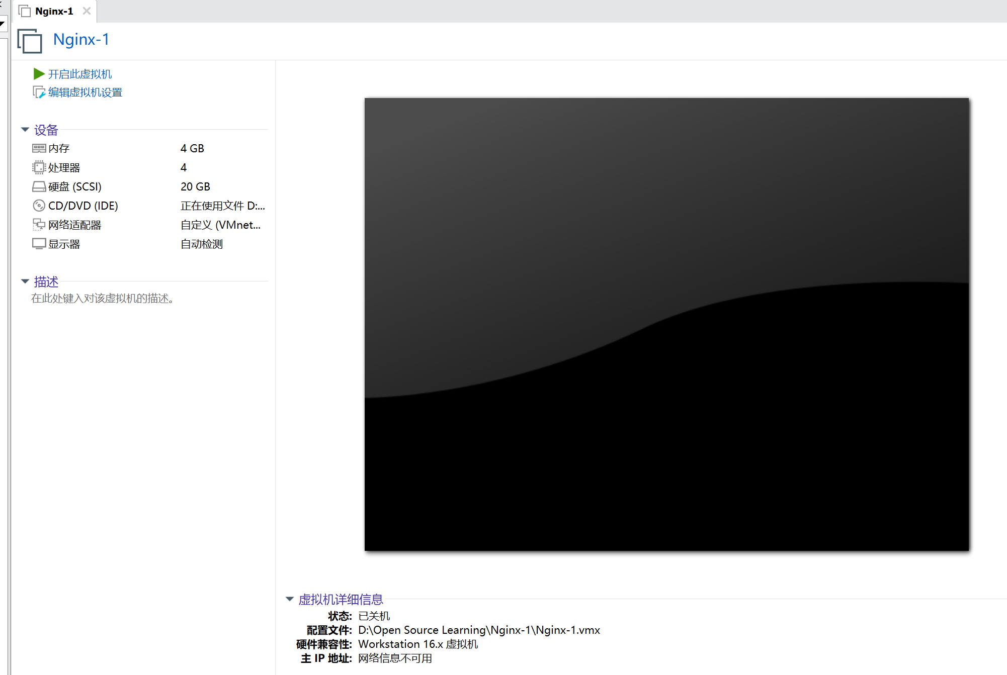Image resolution: width=1007 pixels, height=675 pixels.
Task: Select the processor (处理器) icon
Action: coord(39,167)
